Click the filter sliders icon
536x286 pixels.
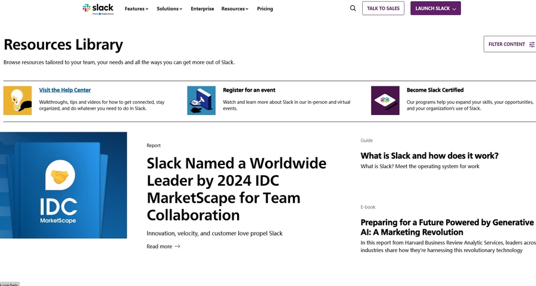point(532,44)
